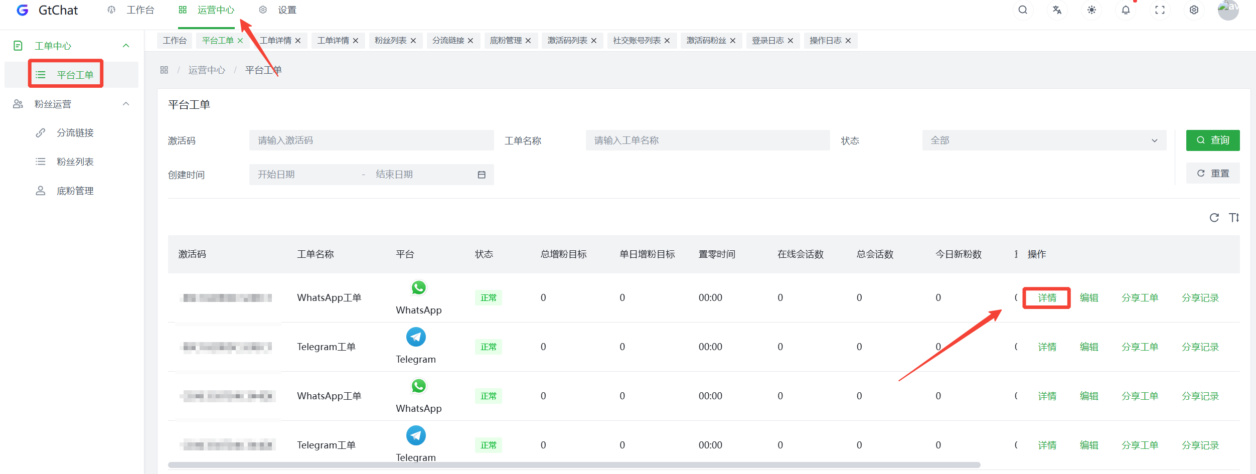Toggle the light/dark theme icon

(1091, 10)
